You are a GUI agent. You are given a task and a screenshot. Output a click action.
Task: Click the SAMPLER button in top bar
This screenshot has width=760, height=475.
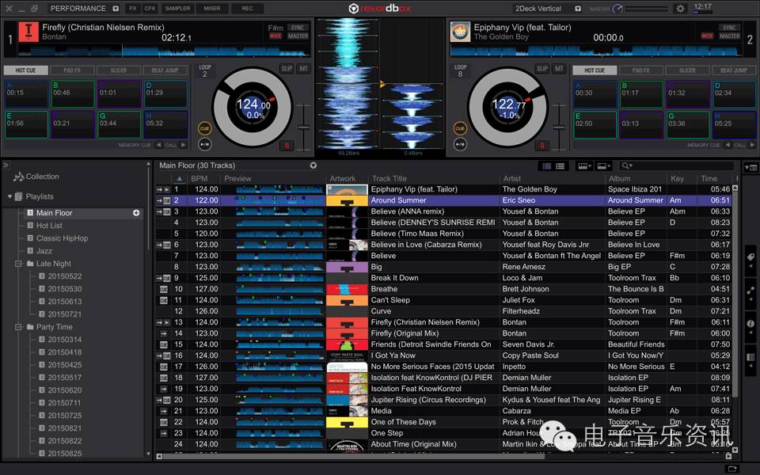pyautogui.click(x=178, y=9)
